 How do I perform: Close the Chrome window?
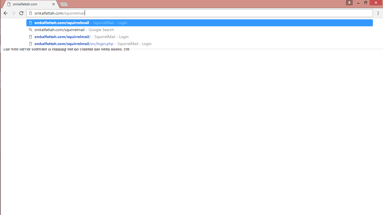(376, 3)
